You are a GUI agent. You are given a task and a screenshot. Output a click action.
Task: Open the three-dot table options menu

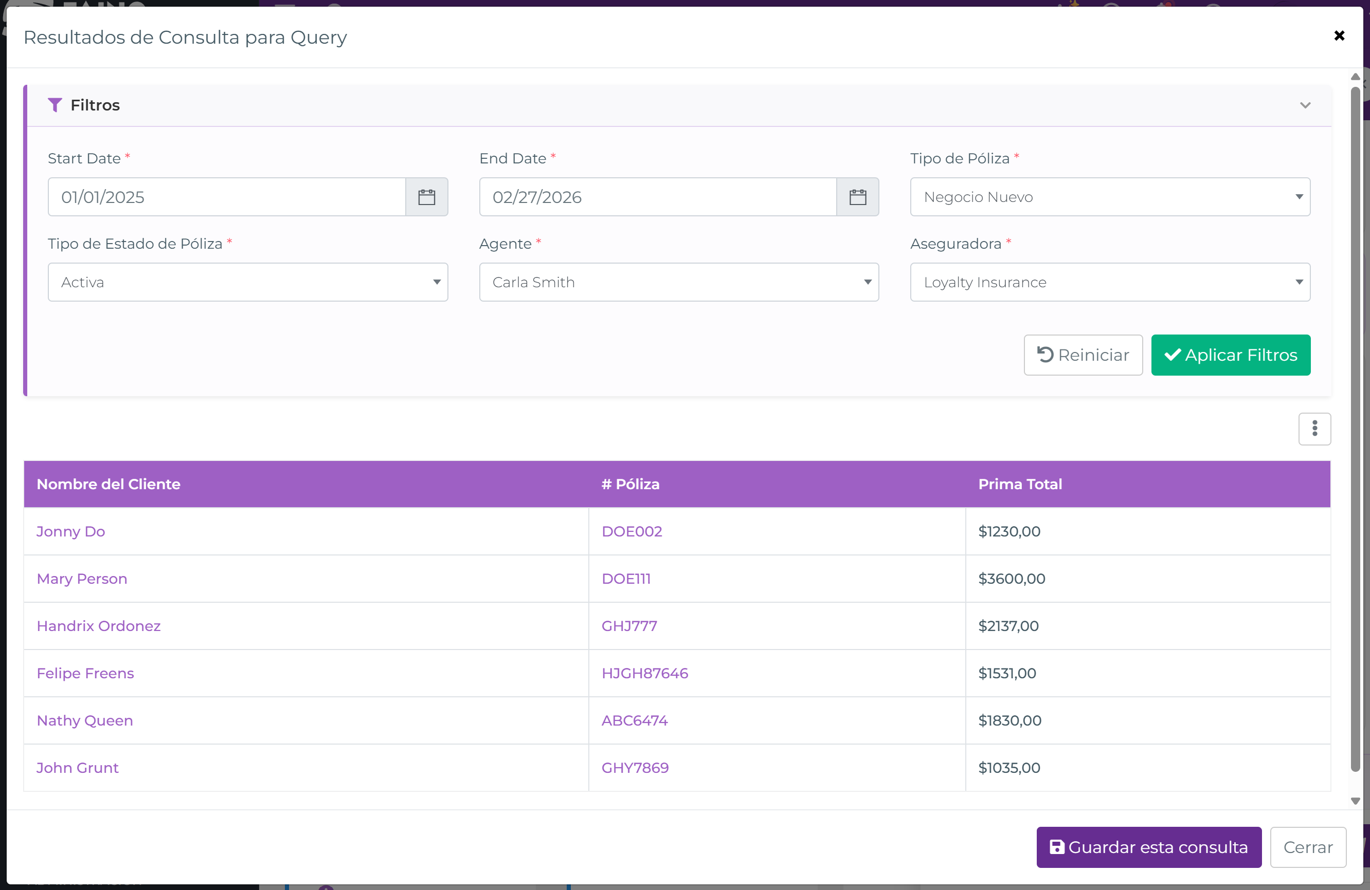point(1314,429)
